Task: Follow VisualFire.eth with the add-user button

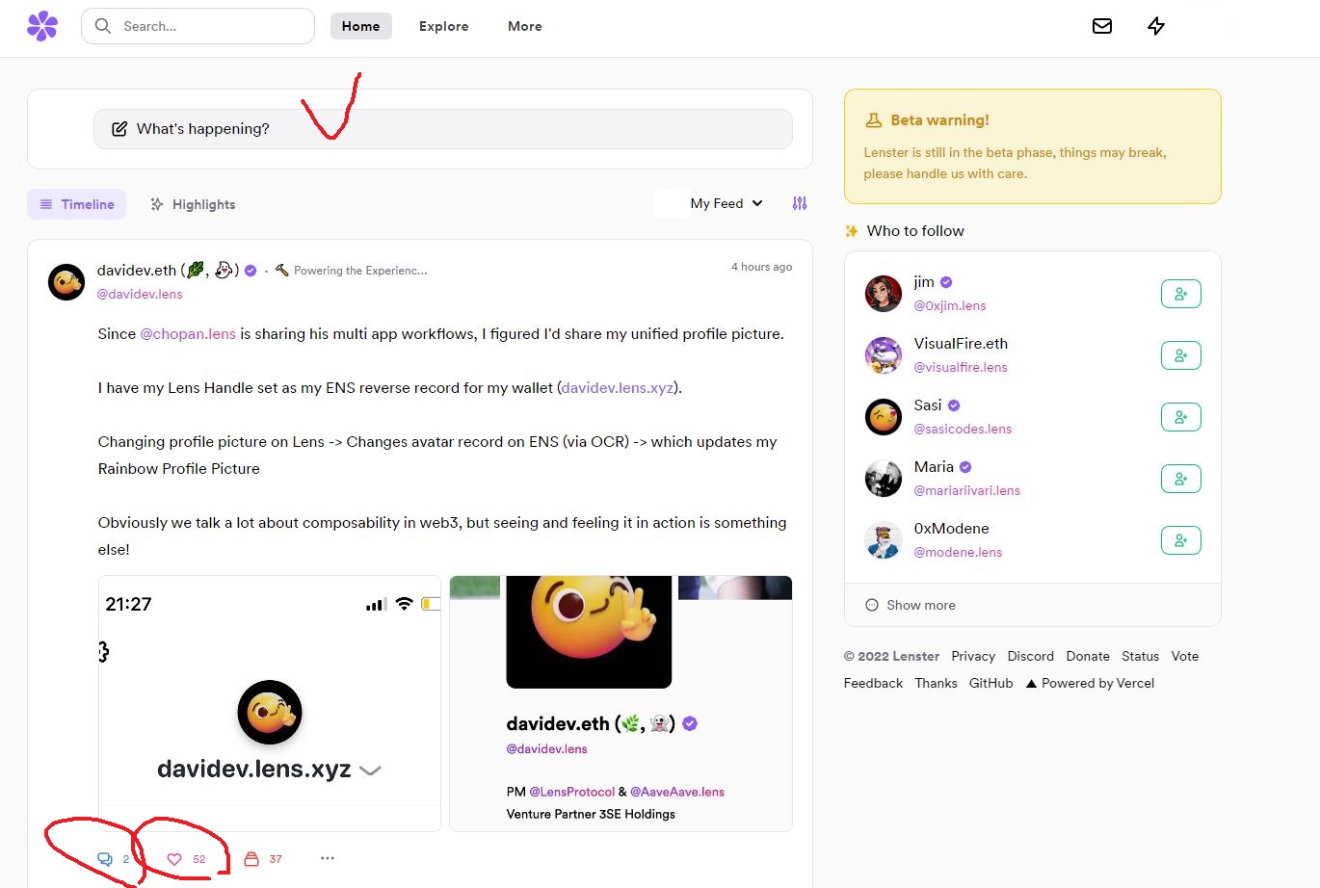Action: point(1180,355)
